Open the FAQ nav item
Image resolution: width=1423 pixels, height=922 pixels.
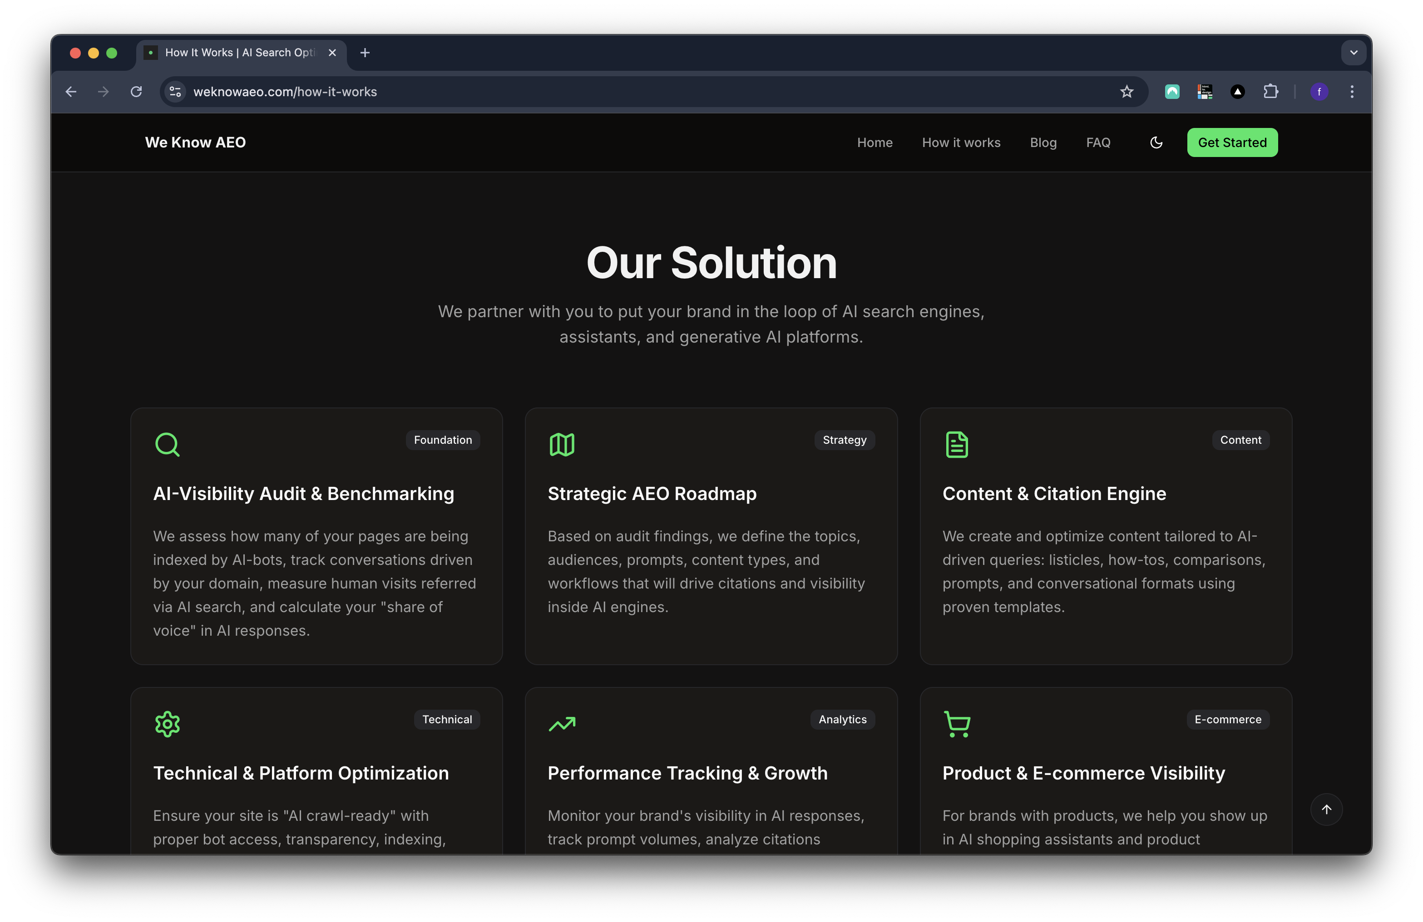point(1098,142)
